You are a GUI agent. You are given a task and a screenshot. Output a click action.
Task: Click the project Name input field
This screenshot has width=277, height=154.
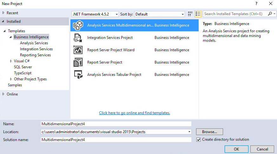(116, 124)
